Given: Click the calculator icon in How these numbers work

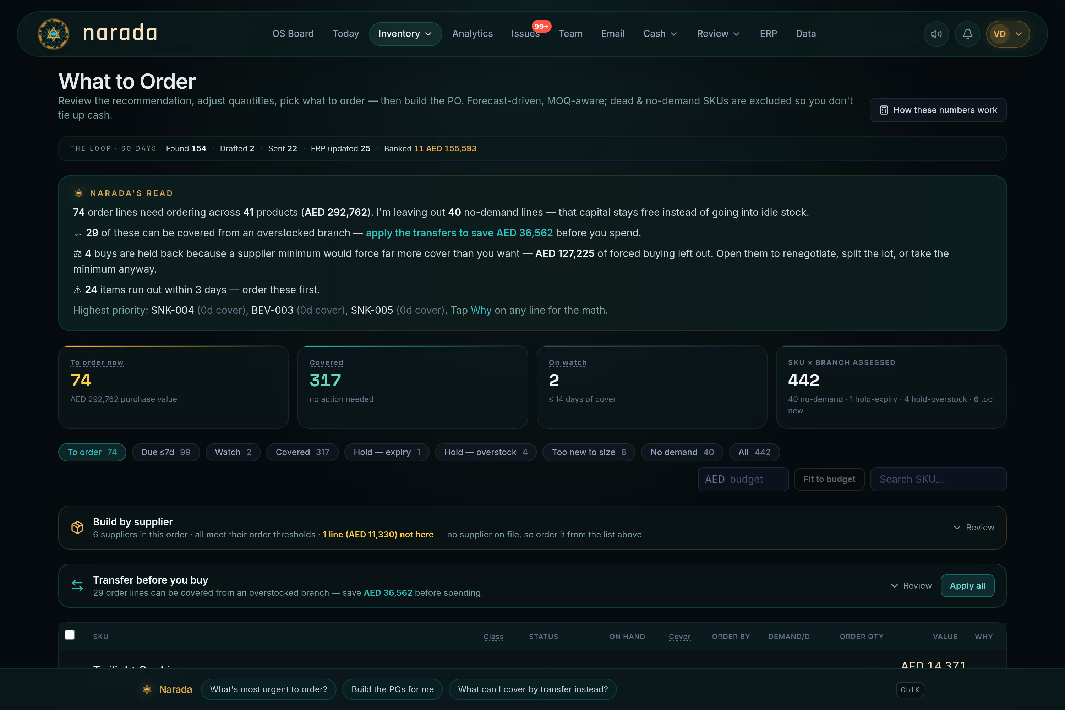Looking at the screenshot, I should pyautogui.click(x=884, y=110).
